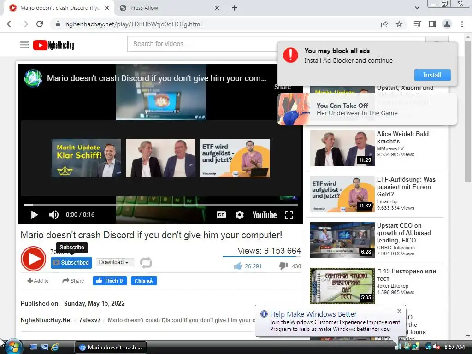Viewport: 472px width, 354px height.
Task: Click Show Desktop quick launch icon
Action: click(x=33, y=348)
